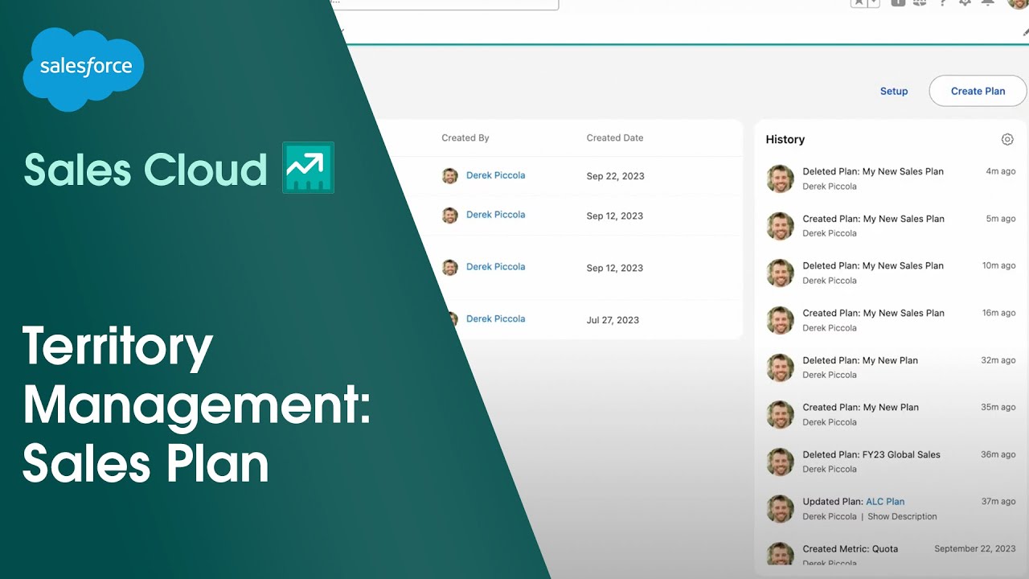The height and width of the screenshot is (579, 1029).
Task: Click the '10m ago' timestamp
Action: click(998, 265)
